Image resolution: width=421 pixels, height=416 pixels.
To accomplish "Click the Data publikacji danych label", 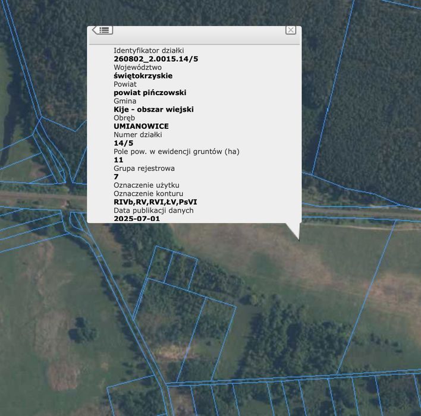I will (x=153, y=210).
